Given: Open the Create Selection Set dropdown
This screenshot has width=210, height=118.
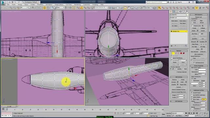Looking at the screenshot, I should [x=101, y=8].
